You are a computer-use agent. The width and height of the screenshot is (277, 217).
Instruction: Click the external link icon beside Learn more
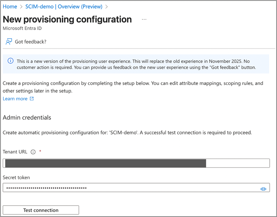click(x=32, y=98)
